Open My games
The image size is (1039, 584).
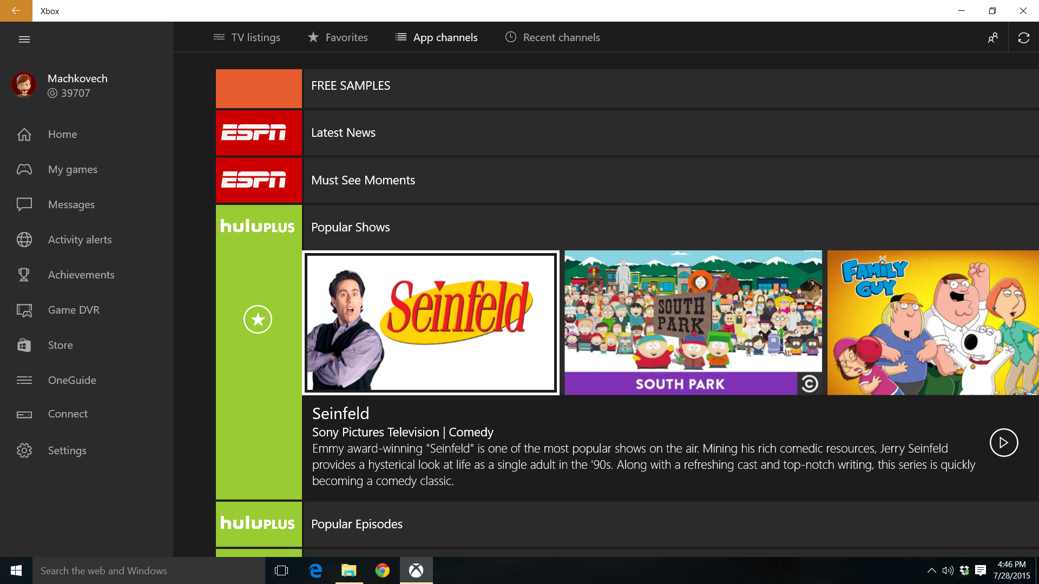point(73,169)
